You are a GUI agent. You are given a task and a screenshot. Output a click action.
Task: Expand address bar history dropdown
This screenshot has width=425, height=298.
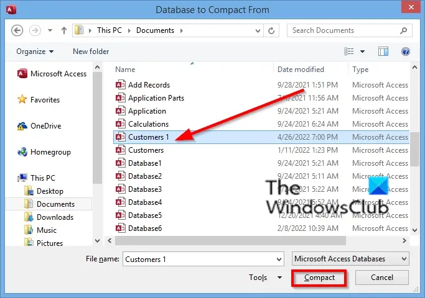[x=258, y=30]
